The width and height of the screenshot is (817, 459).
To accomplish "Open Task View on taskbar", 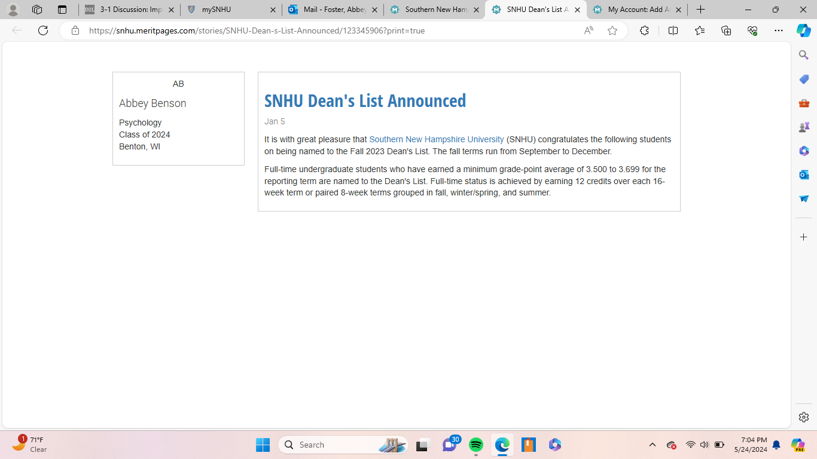I will point(423,445).
